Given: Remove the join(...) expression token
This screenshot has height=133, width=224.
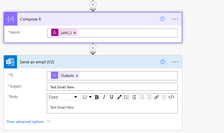Looking at the screenshot, I should tap(75, 33).
